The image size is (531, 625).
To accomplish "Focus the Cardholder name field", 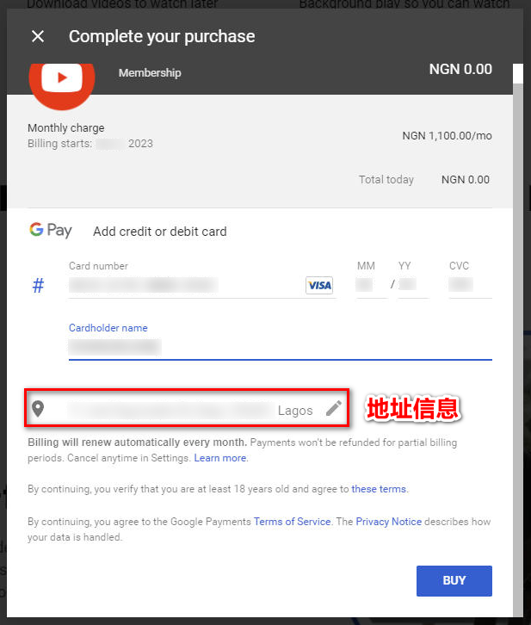I will [x=281, y=348].
